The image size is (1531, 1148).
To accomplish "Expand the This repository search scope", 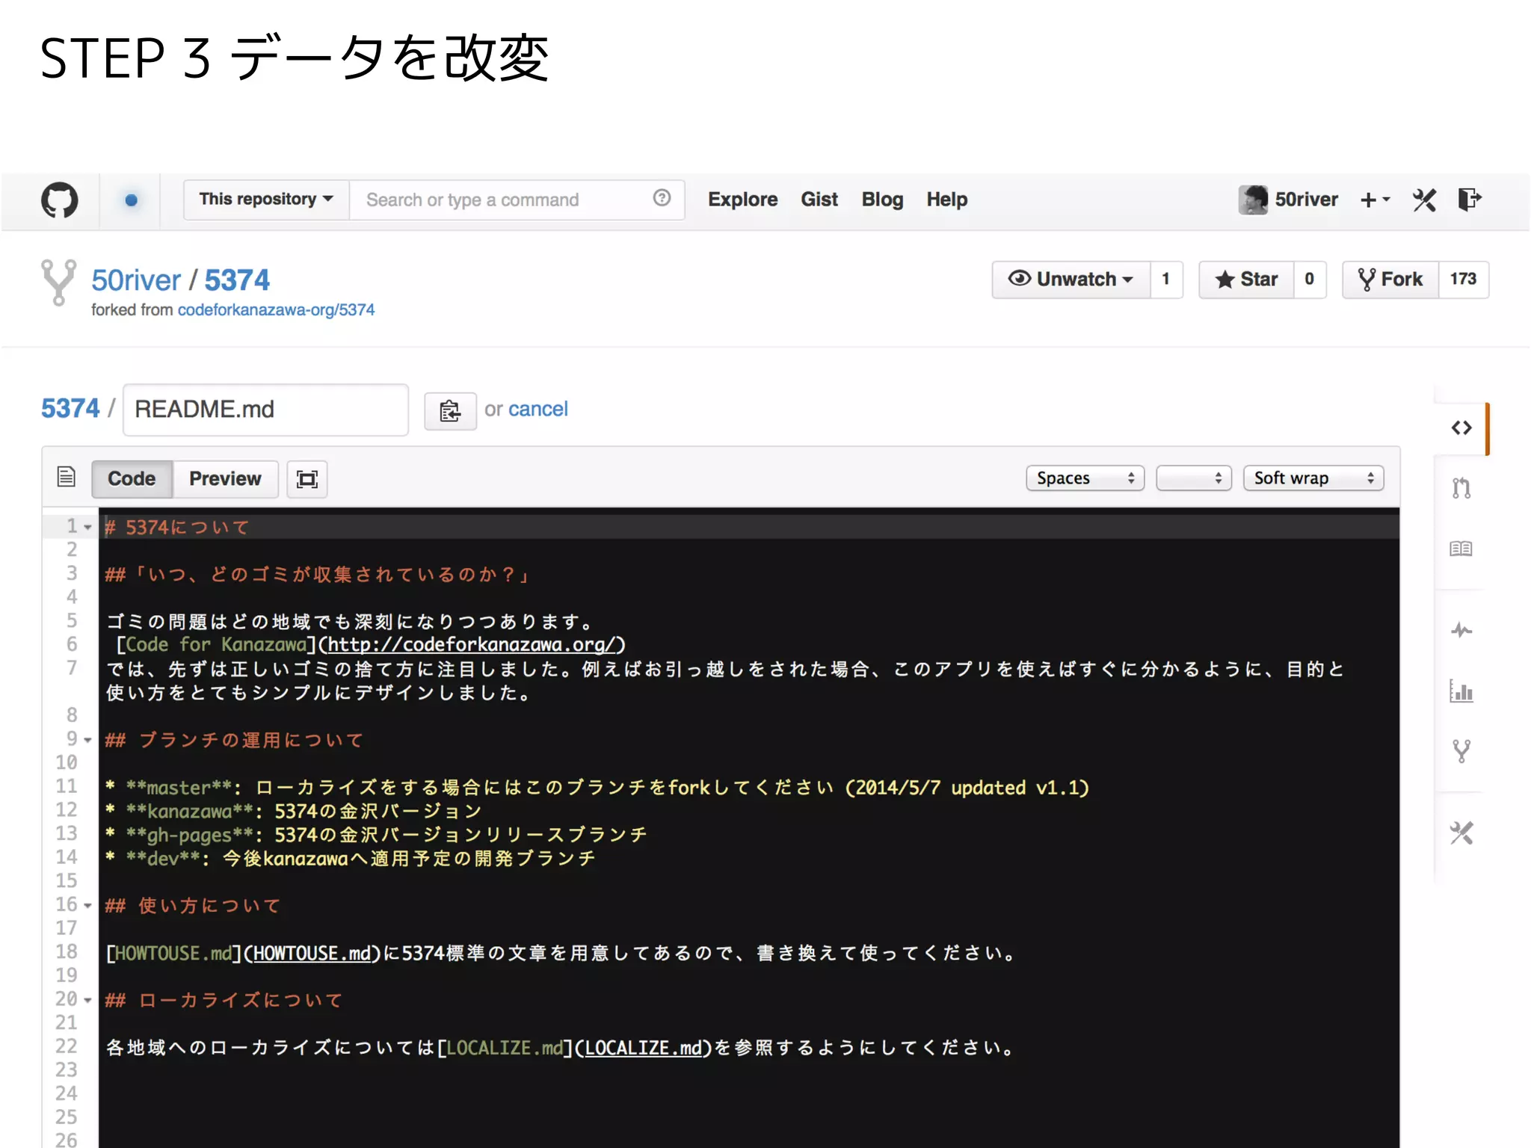I will tap(266, 200).
